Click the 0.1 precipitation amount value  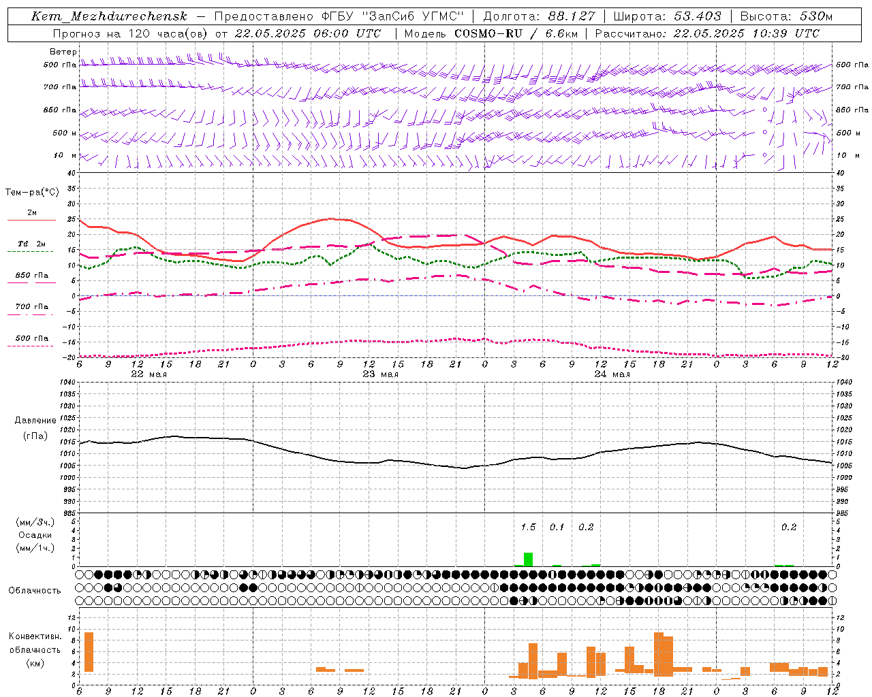coord(557,527)
